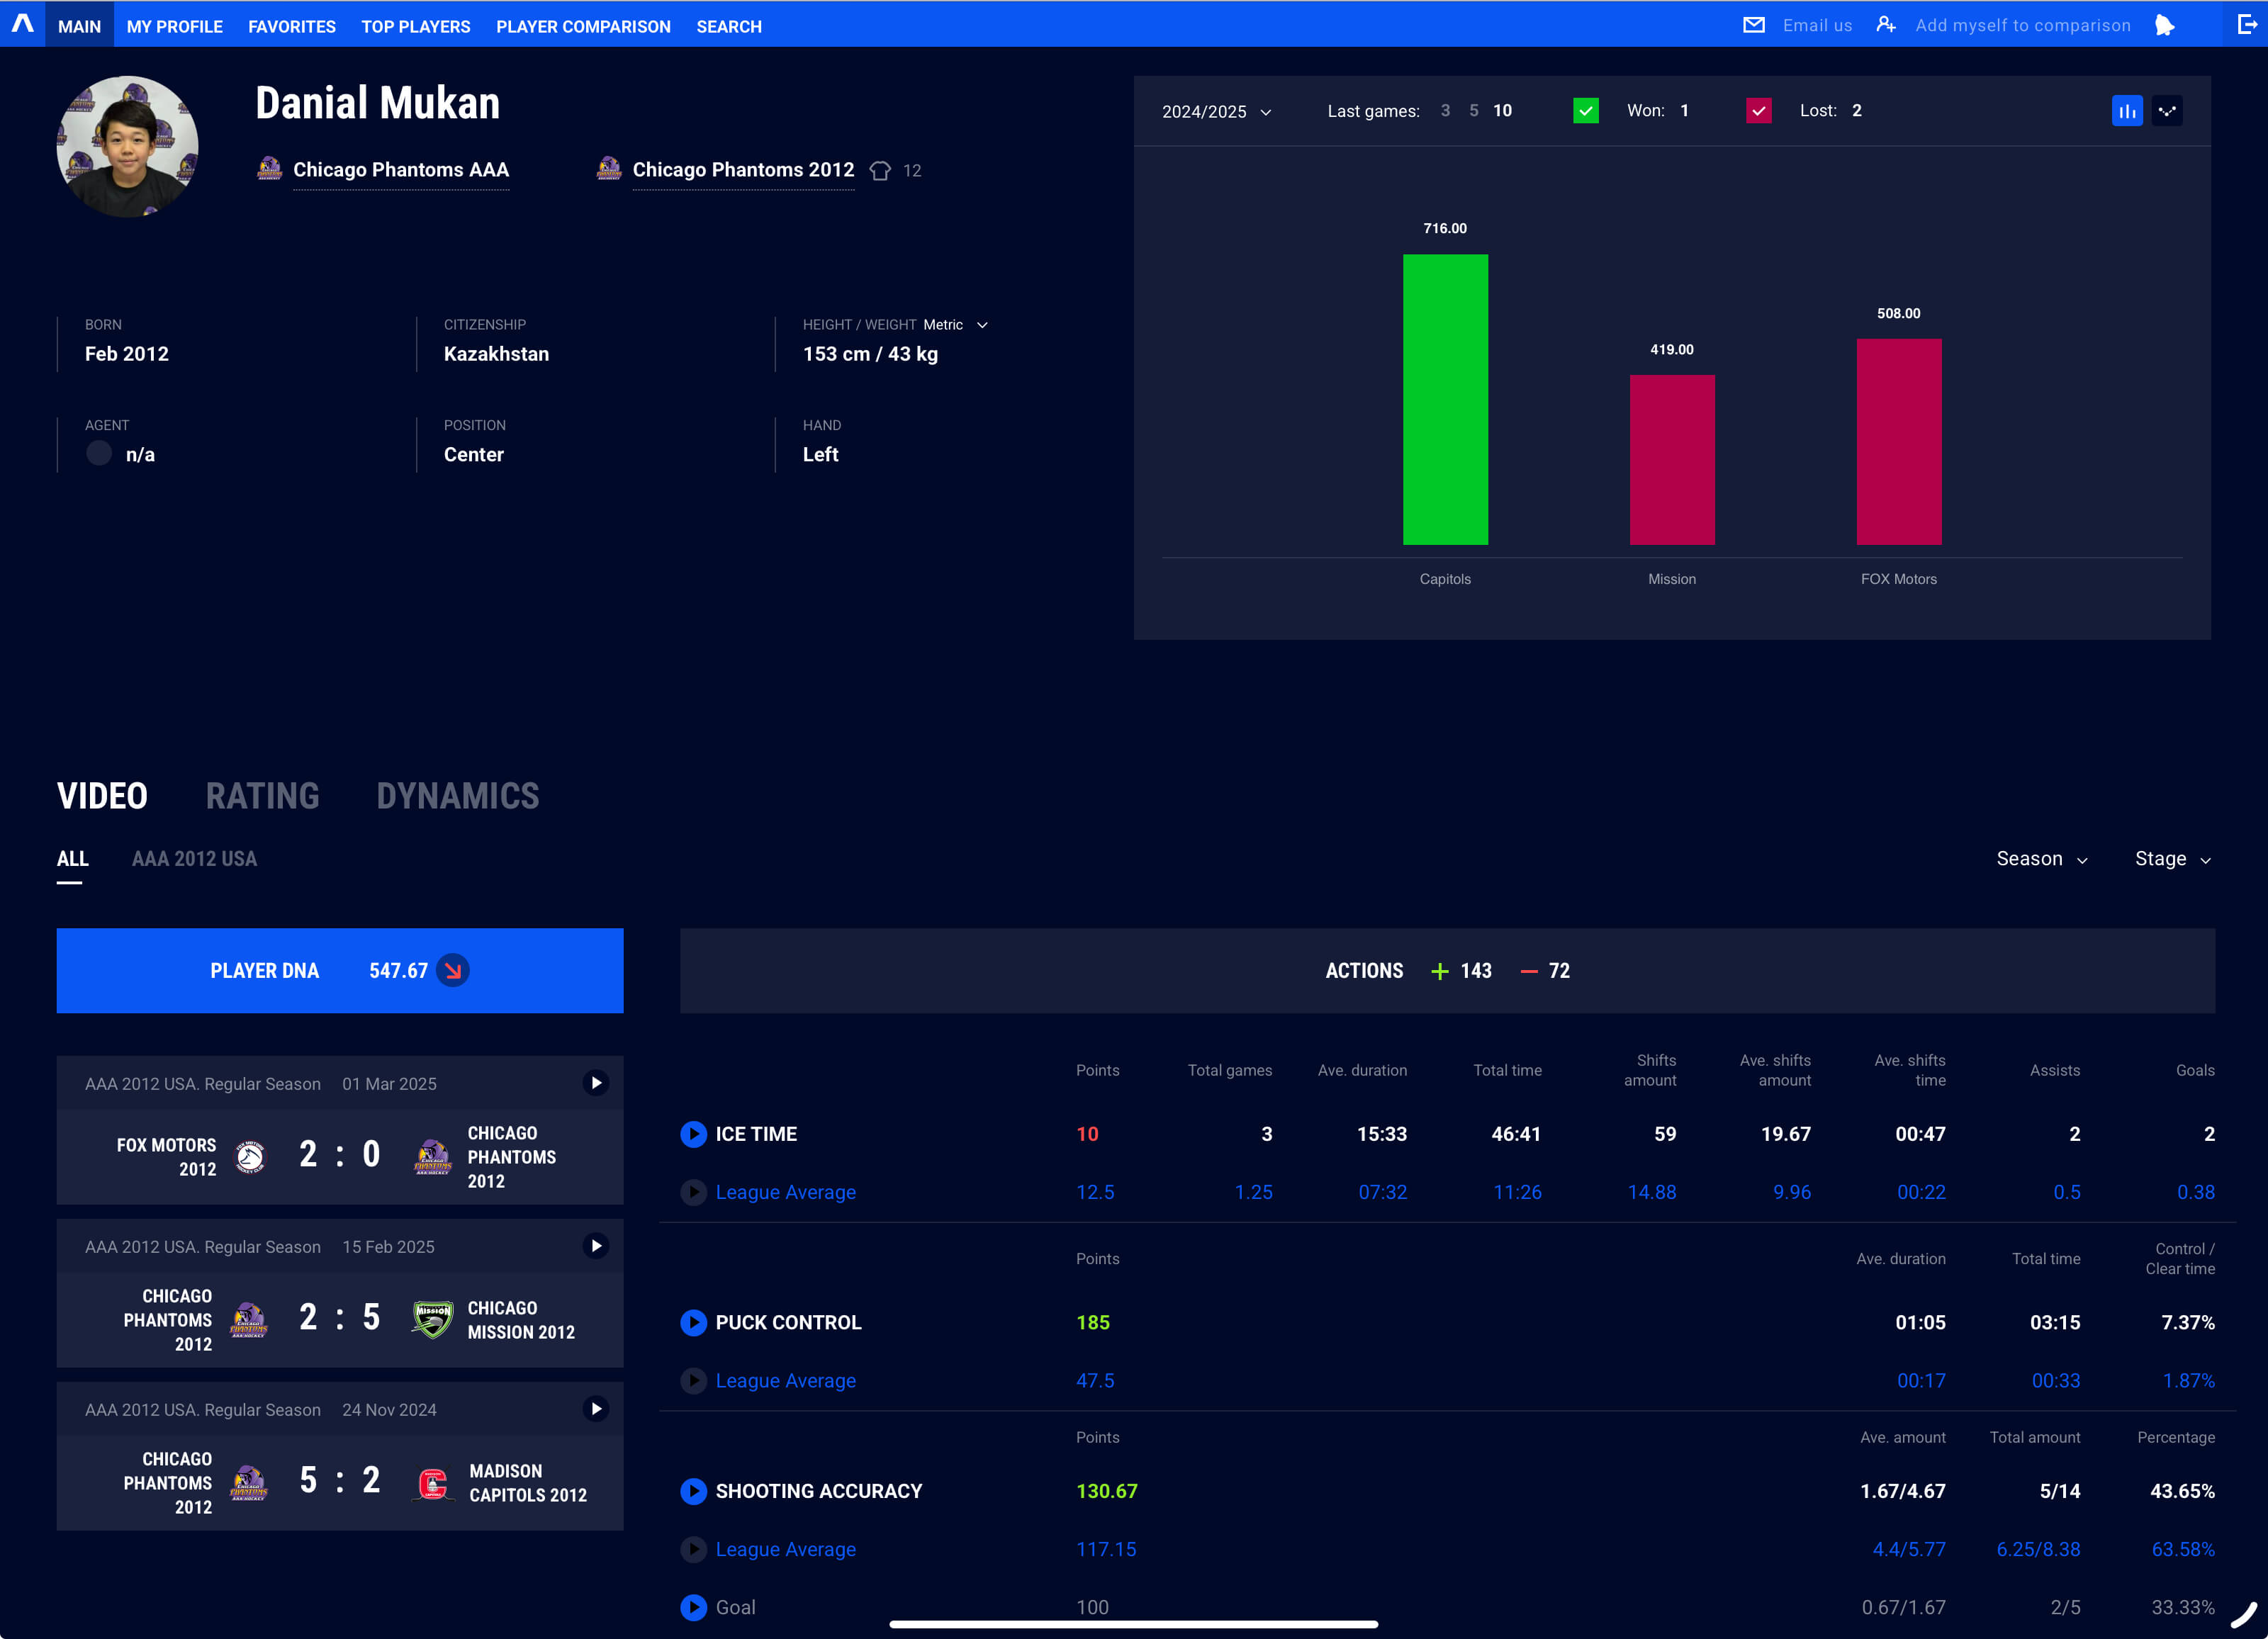Play ICE TIME video clips
2268x1639 pixels.
[x=693, y=1134]
